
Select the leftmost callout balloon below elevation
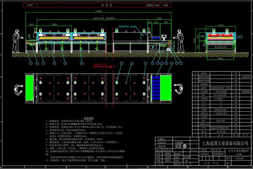pos(31,63)
